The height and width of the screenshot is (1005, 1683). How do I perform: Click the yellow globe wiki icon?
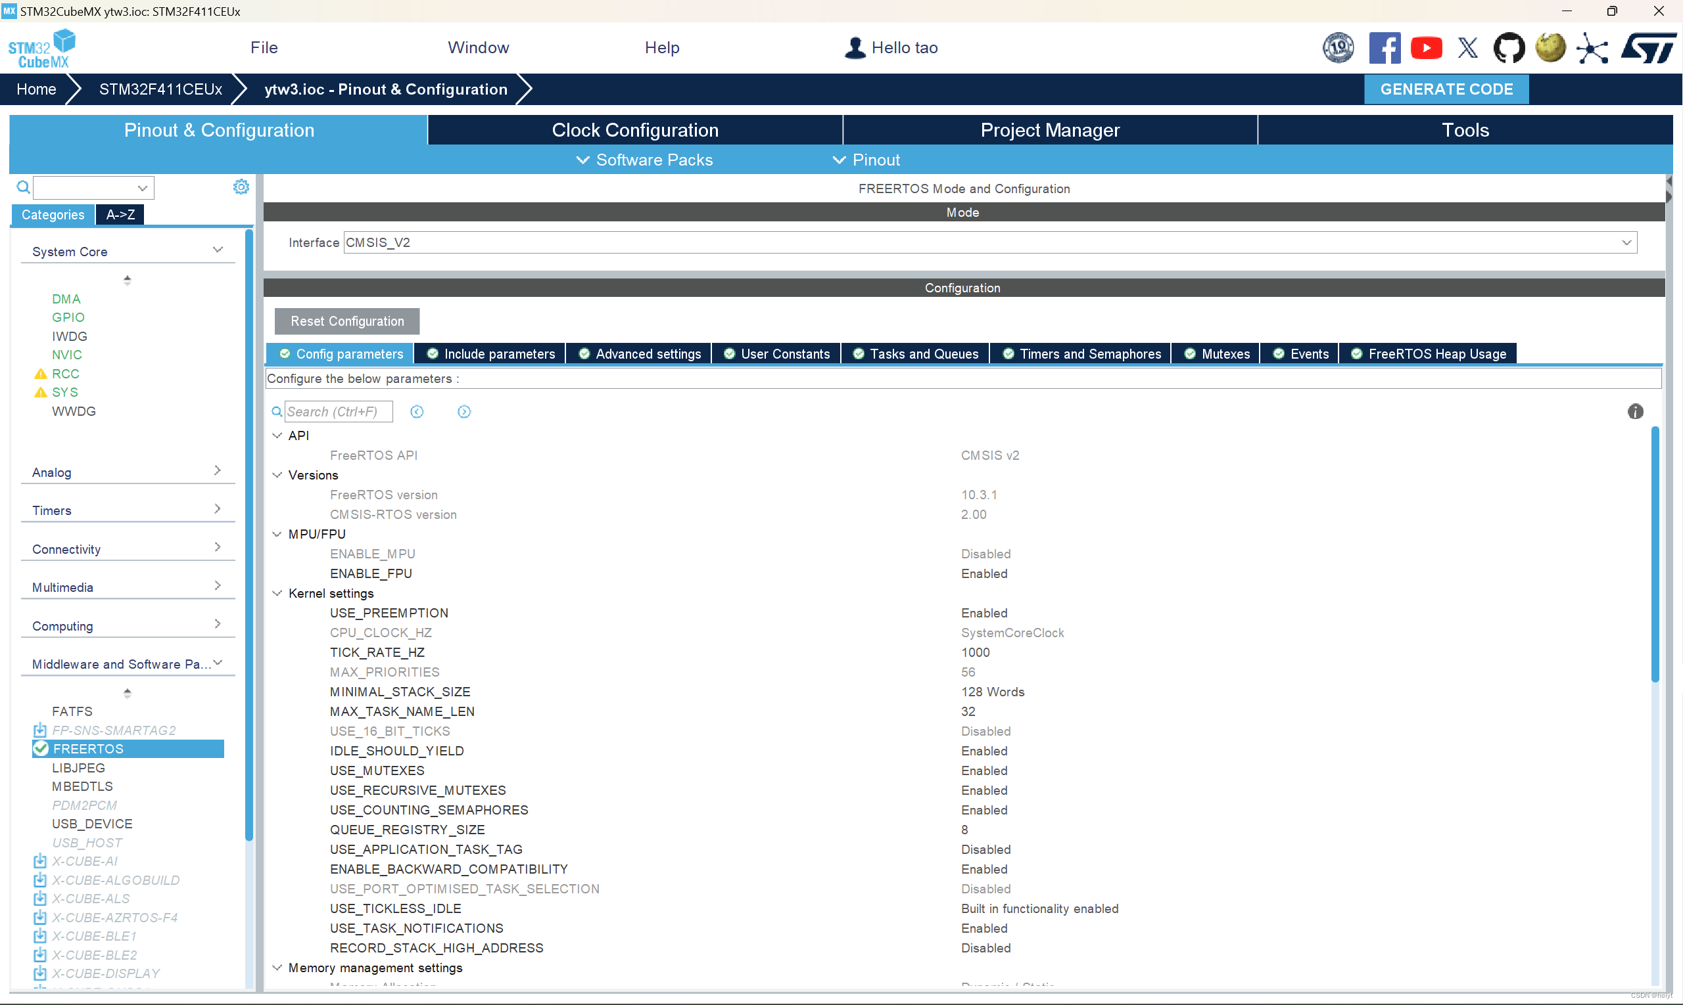pos(1550,48)
